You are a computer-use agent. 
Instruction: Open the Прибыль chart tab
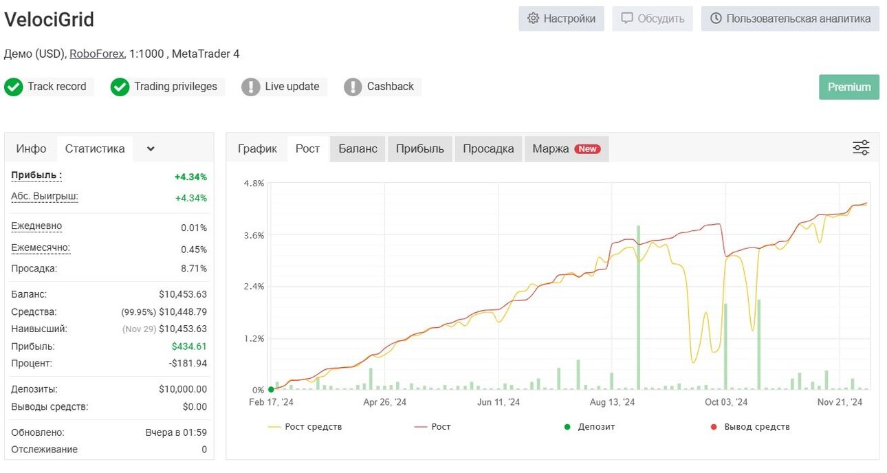(419, 148)
